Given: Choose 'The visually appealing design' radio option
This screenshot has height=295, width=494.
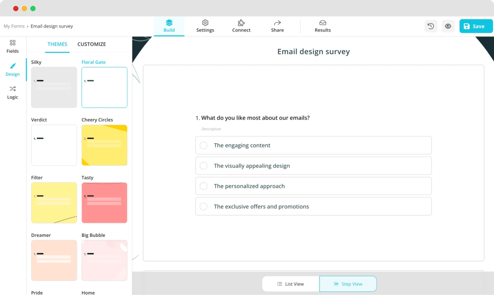Looking at the screenshot, I should pos(204,166).
